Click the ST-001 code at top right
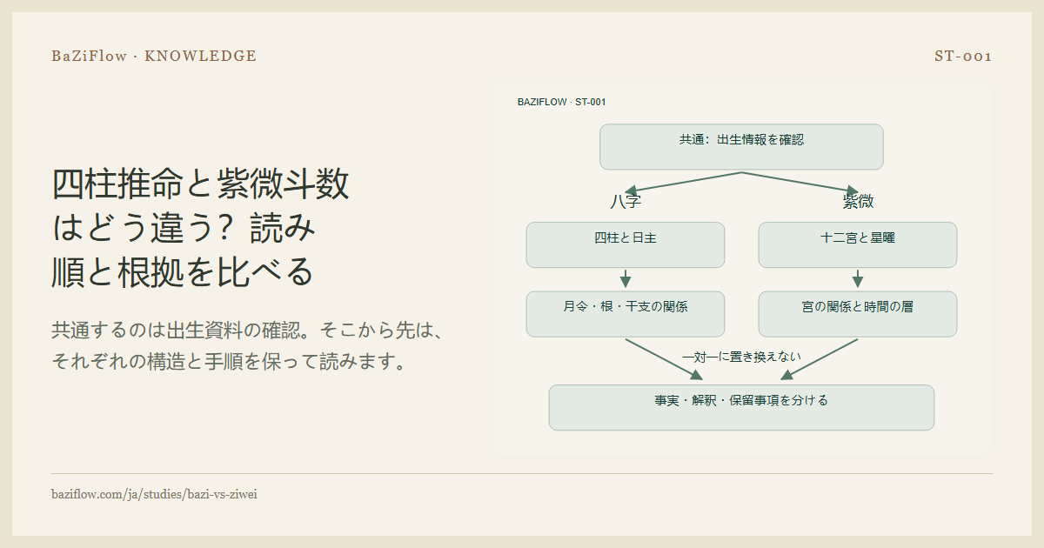Screen dimensions: 1044x548 [963, 57]
